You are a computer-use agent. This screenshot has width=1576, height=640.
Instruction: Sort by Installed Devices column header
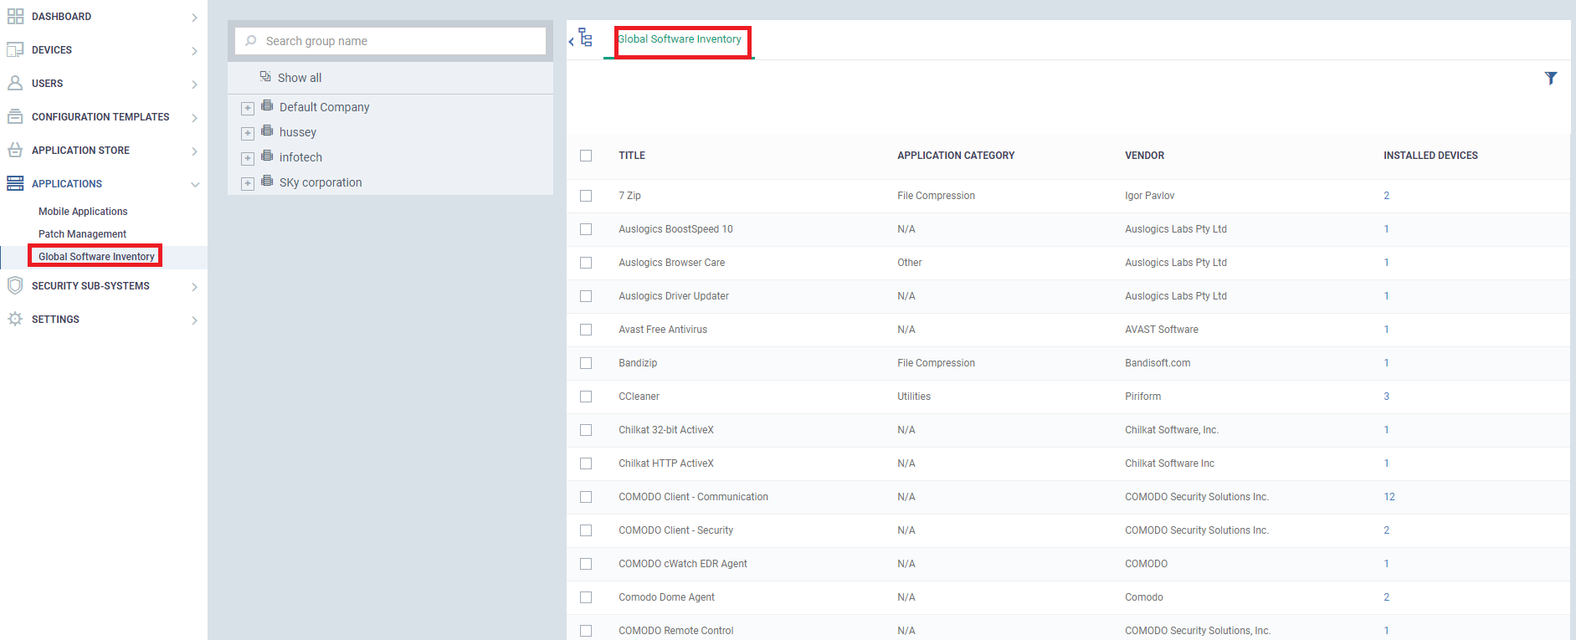(1430, 156)
